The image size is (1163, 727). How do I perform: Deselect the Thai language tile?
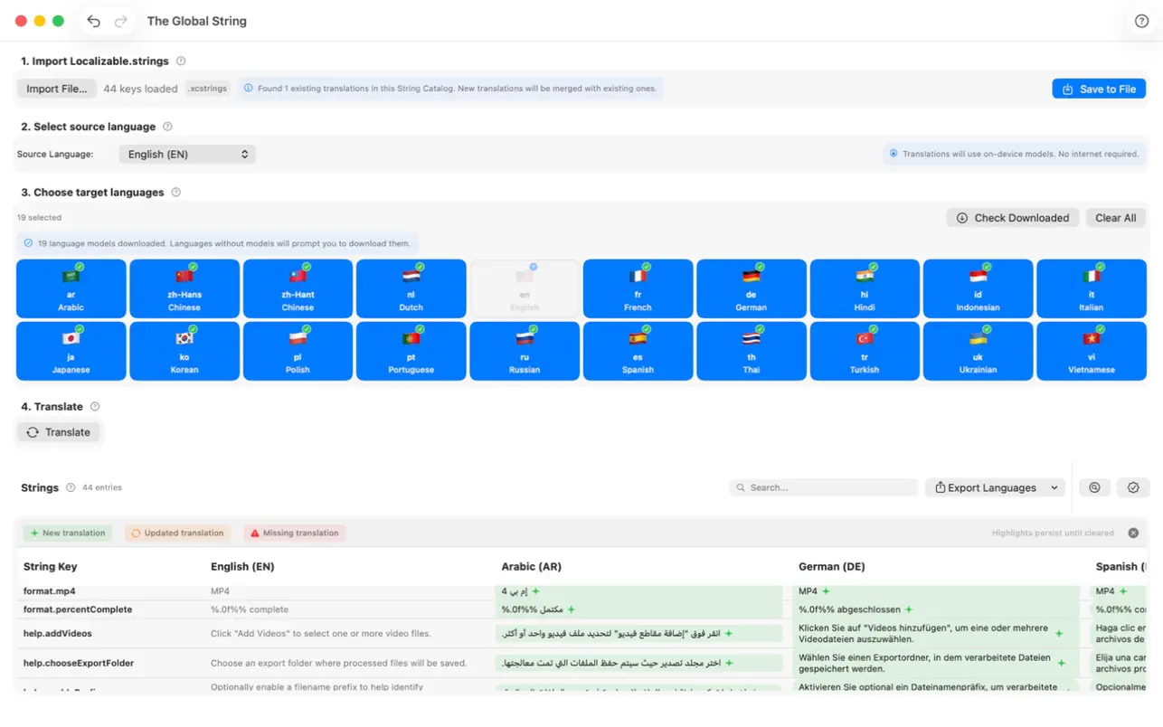[752, 351]
